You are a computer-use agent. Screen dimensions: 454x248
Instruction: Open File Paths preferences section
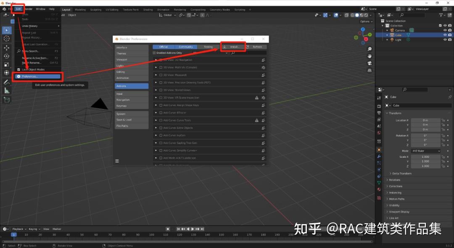[x=132, y=126]
